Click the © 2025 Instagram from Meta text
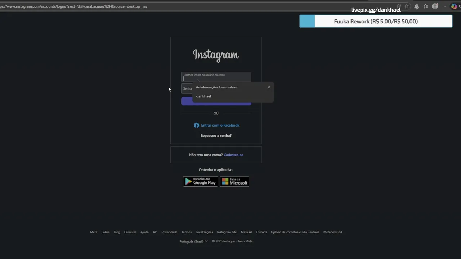461x259 pixels. pyautogui.click(x=232, y=241)
